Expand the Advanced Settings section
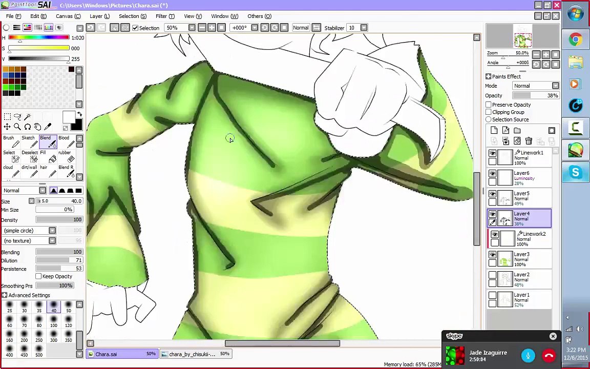The image size is (590, 369). click(x=5, y=295)
